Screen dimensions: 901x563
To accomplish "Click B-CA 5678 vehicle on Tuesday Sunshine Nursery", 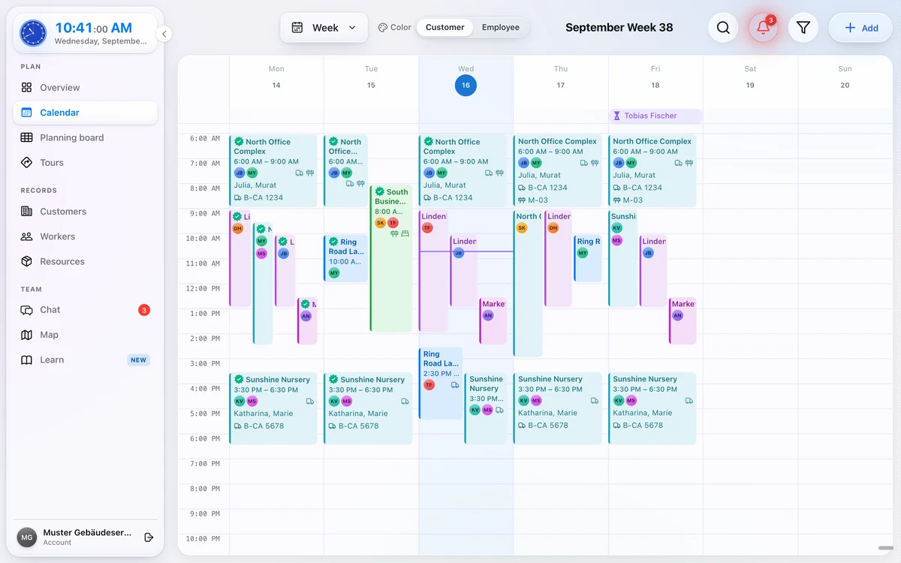I will coord(354,426).
